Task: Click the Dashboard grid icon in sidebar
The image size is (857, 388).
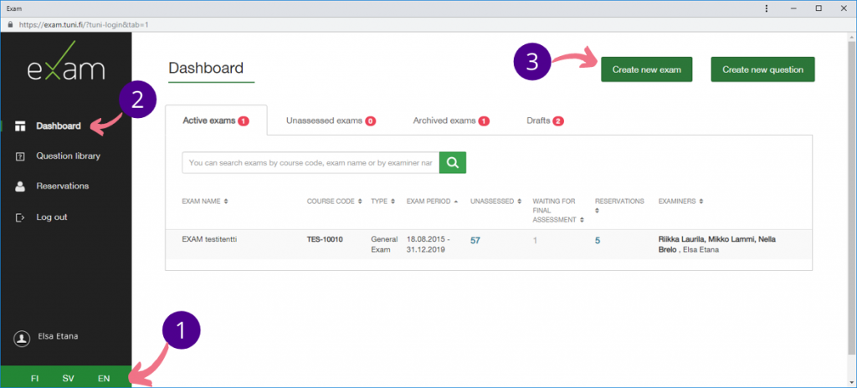Action: 21,126
